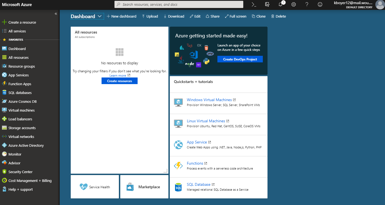The width and height of the screenshot is (385, 205).
Task: Click Edit dashboard
Action: pyautogui.click(x=195, y=16)
